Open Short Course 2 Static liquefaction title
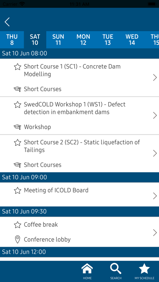 [82, 146]
